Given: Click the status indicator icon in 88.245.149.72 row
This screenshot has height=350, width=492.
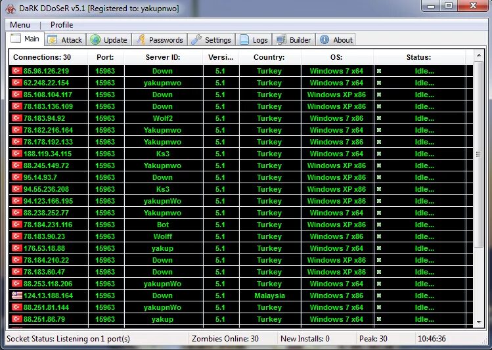Looking at the screenshot, I should click(379, 165).
